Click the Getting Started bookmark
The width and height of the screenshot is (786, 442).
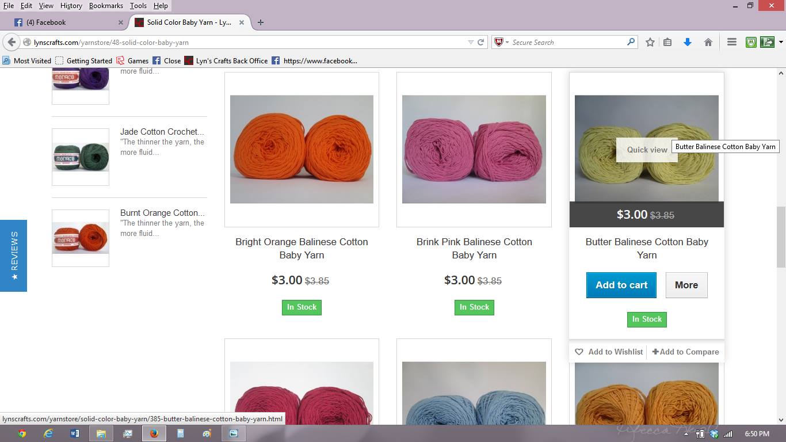point(83,60)
